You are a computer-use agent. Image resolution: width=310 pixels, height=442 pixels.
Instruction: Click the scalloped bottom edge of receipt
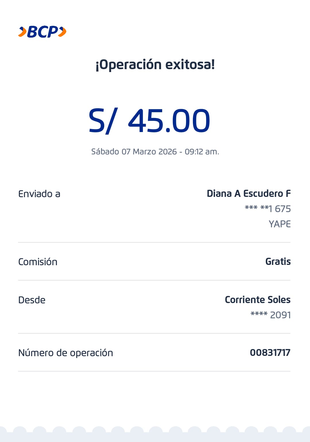coord(155,434)
